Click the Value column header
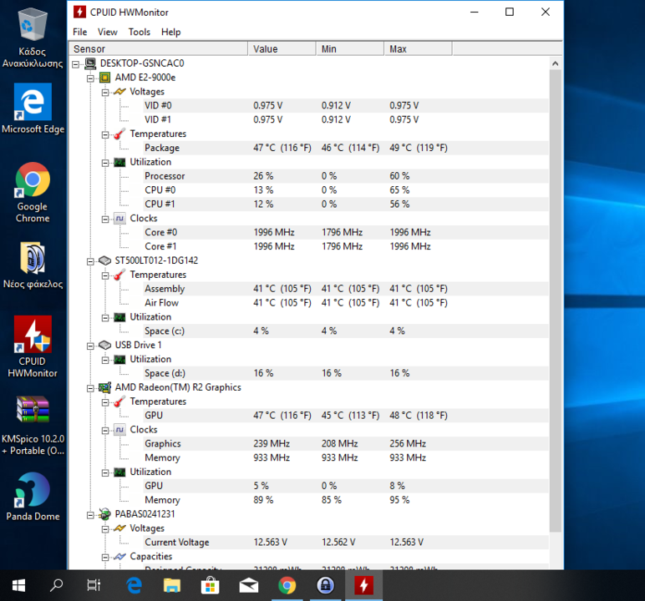This screenshot has height=601, width=645. (282, 49)
